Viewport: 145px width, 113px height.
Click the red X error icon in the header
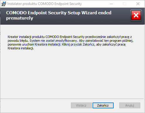pyautogui.click(x=136, y=15)
